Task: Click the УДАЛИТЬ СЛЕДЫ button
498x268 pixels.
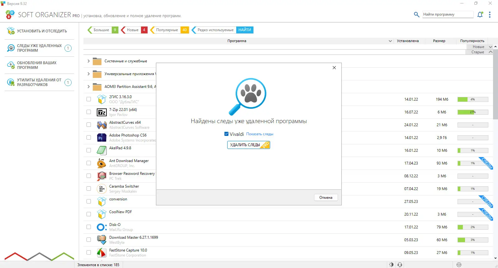Action: tap(249, 145)
